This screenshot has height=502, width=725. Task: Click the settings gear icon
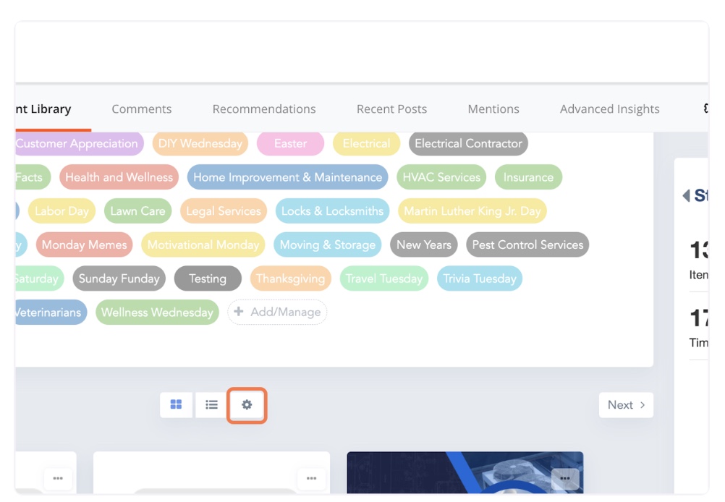tap(247, 405)
